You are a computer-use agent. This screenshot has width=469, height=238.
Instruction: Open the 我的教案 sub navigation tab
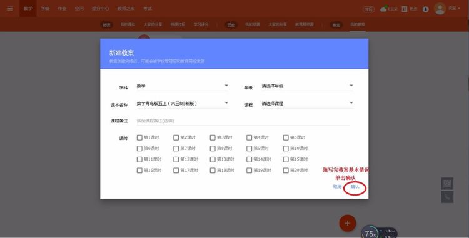click(358, 24)
